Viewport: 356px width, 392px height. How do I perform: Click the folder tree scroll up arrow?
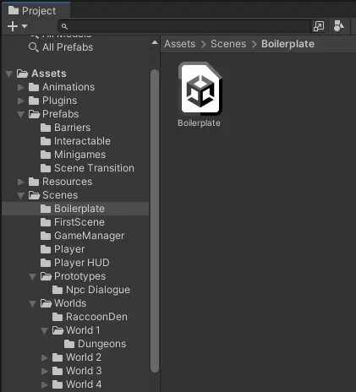pyautogui.click(x=155, y=43)
